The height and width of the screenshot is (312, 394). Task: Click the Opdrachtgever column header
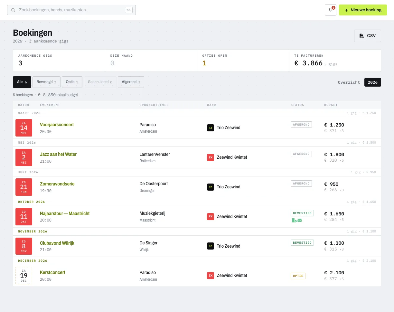[x=154, y=105]
